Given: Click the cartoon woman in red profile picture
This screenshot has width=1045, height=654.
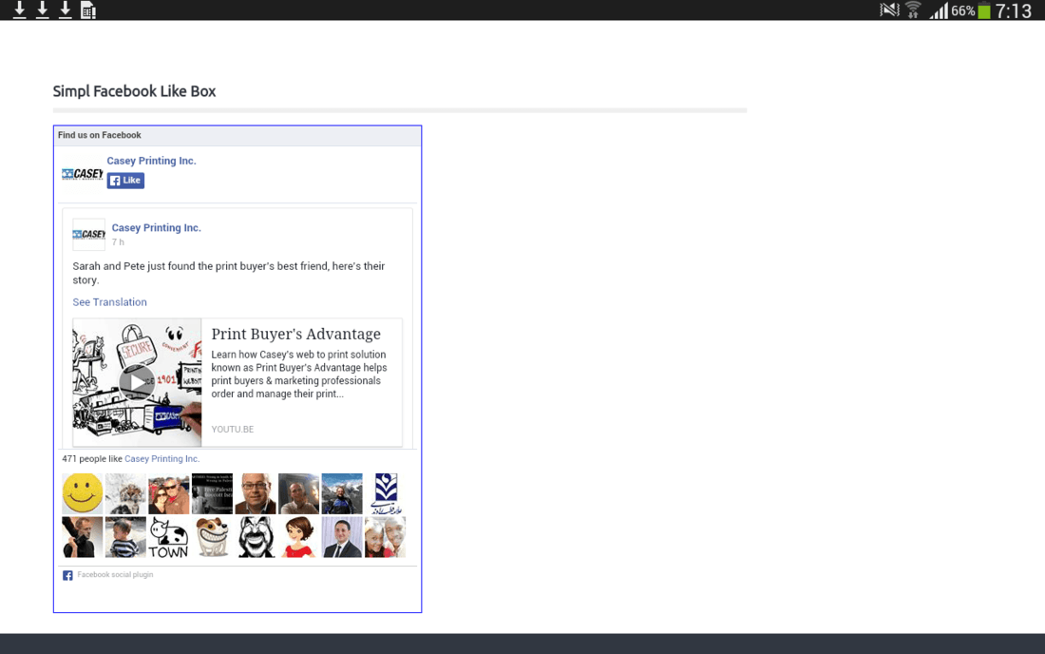Looking at the screenshot, I should point(298,537).
